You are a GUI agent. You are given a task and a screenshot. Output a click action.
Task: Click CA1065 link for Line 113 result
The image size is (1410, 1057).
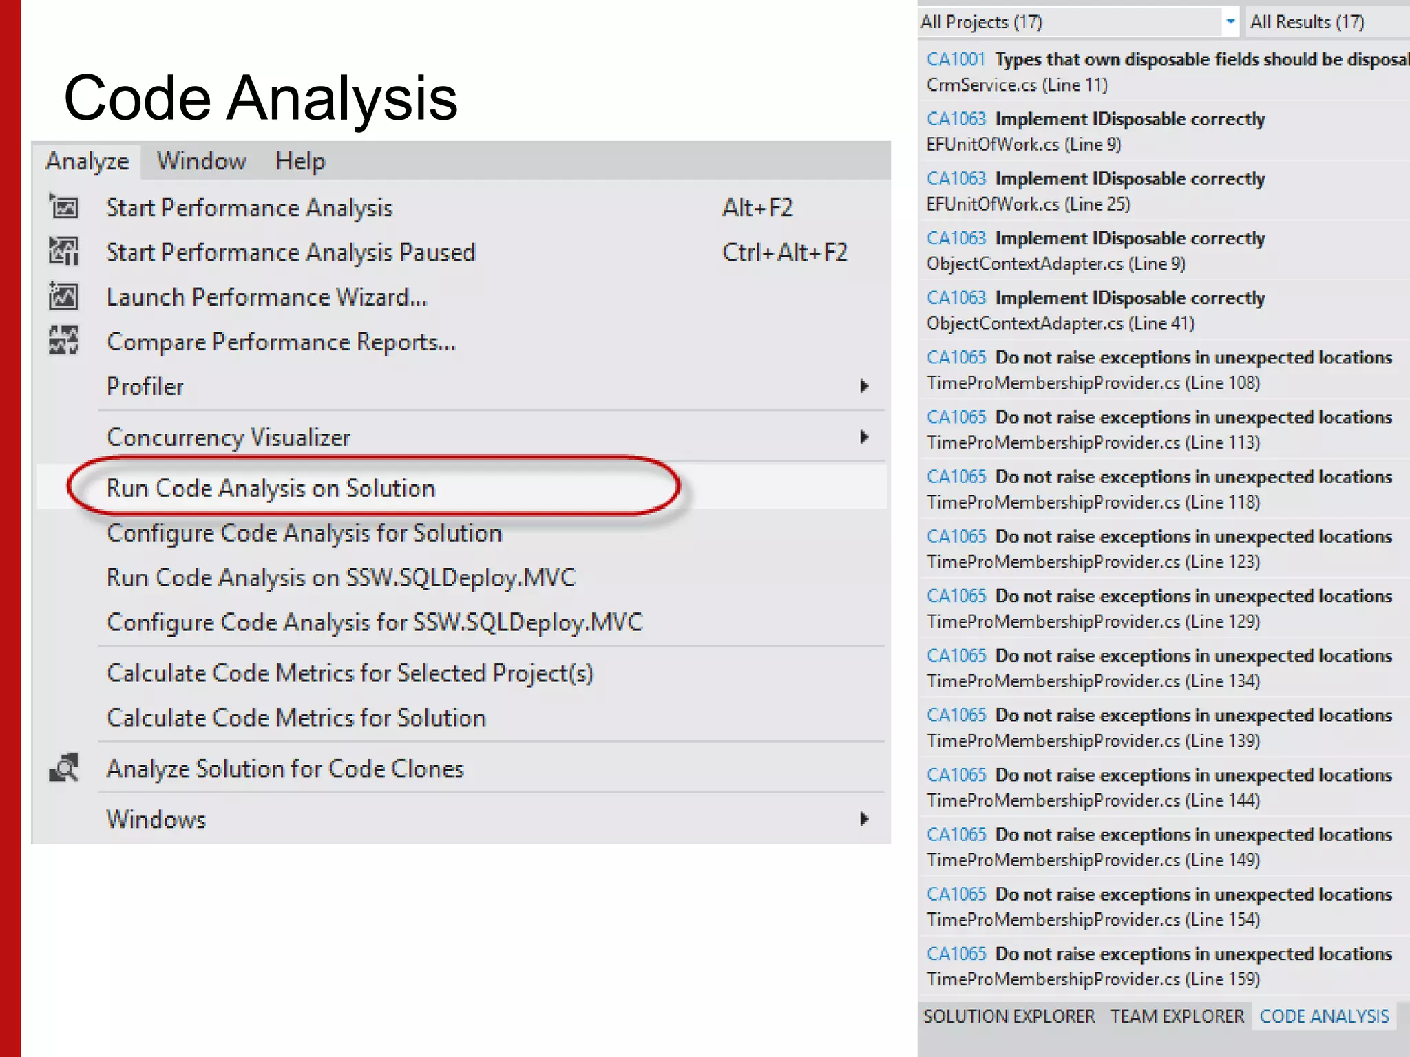coord(956,417)
